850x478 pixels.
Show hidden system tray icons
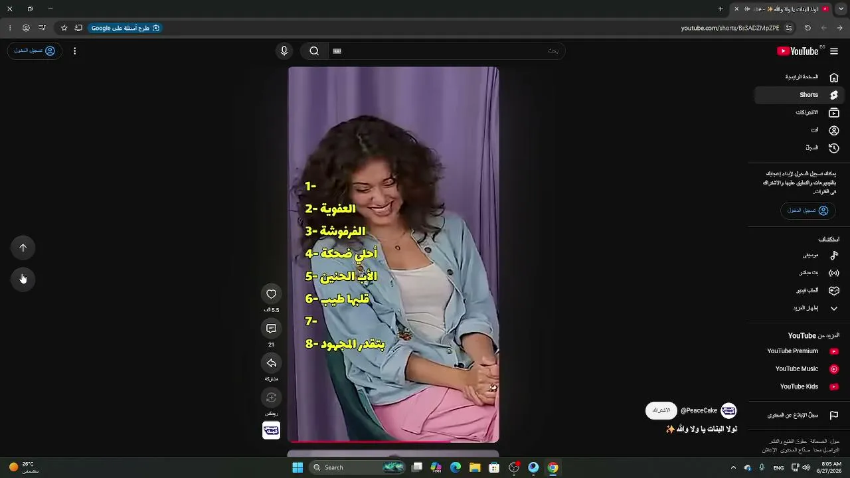(x=733, y=467)
